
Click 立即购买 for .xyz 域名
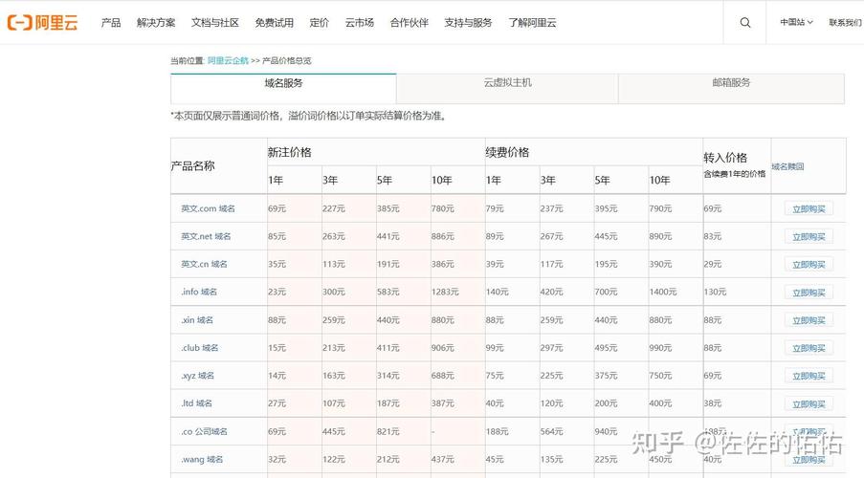(809, 376)
